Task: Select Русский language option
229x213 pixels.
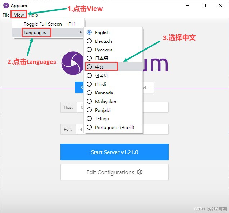Action: pyautogui.click(x=113, y=50)
